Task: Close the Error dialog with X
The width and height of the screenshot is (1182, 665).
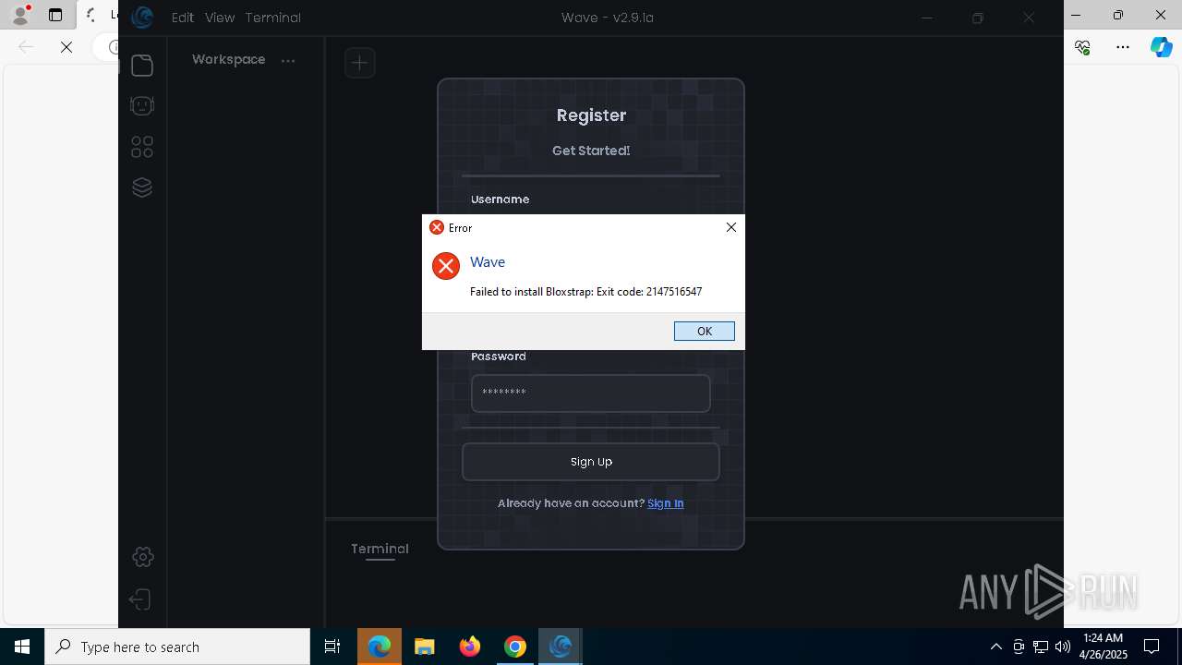Action: (x=730, y=227)
